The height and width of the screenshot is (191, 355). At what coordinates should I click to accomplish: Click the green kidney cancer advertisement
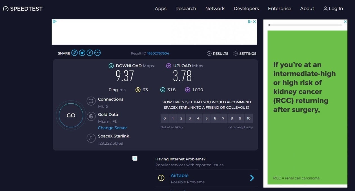(x=307, y=107)
